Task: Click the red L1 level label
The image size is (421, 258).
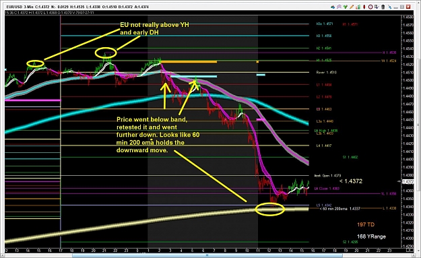Action: [324, 85]
